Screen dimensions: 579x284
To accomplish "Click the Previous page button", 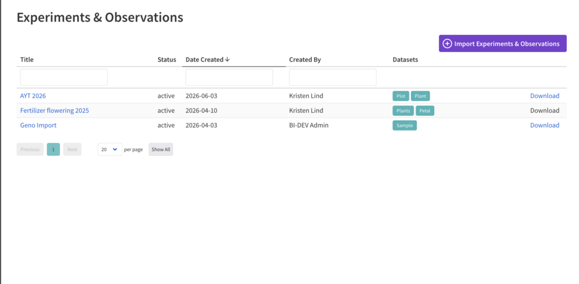I will point(30,150).
